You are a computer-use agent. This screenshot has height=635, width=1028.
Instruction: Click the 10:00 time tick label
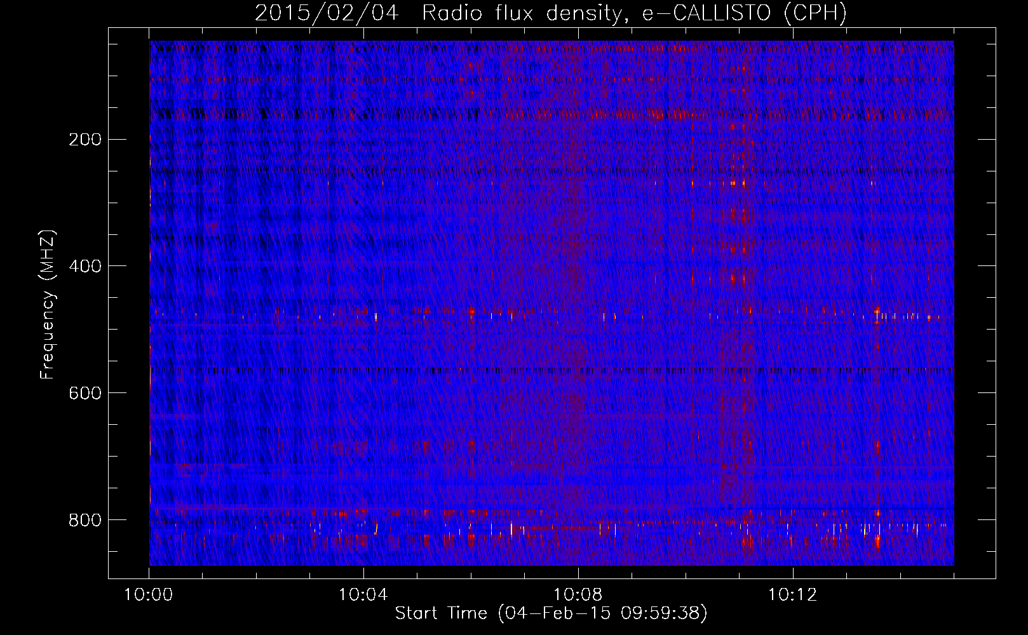click(x=149, y=595)
